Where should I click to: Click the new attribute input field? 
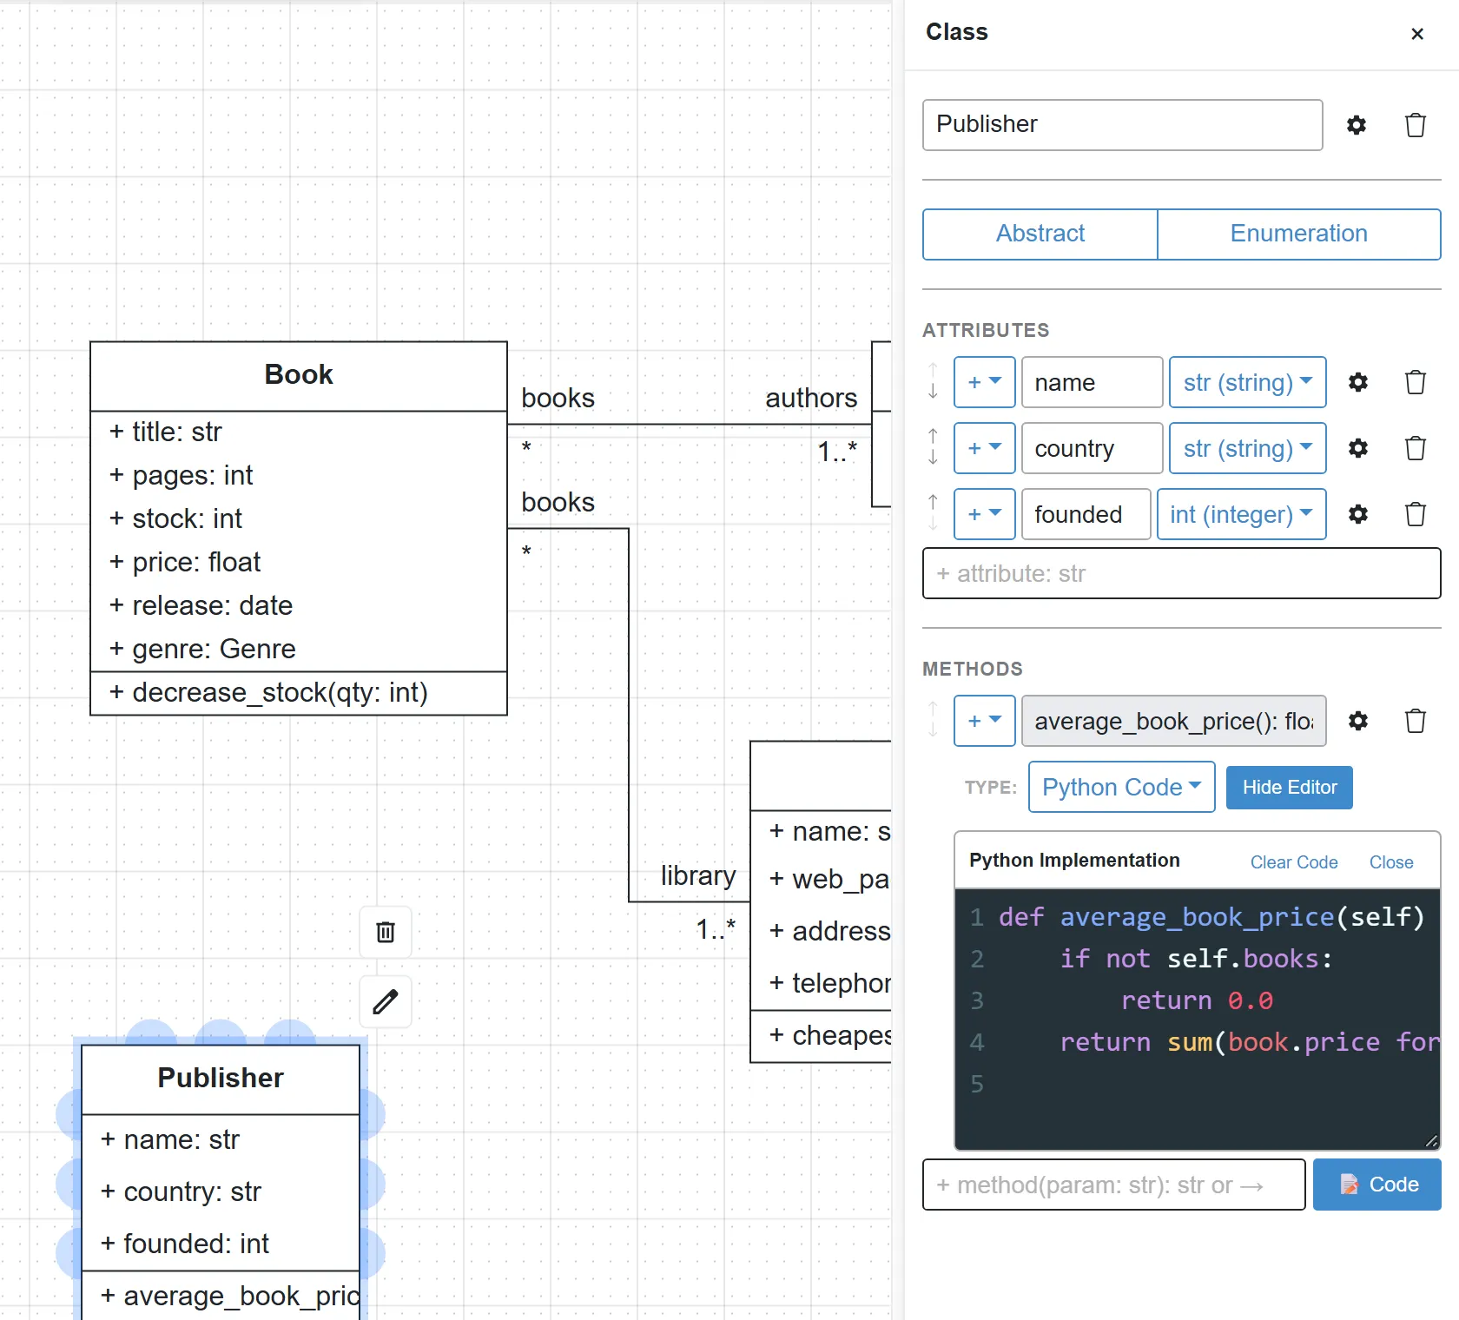[x=1182, y=573]
